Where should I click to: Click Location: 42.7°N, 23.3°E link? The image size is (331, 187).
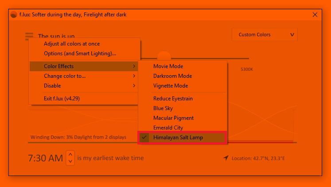pyautogui.click(x=258, y=158)
